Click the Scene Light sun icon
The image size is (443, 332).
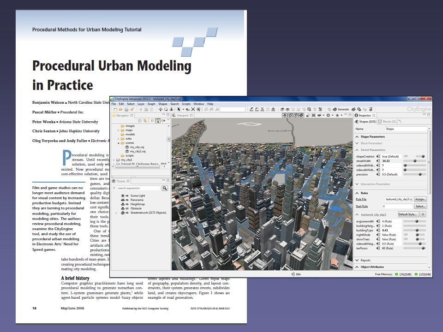pos(123,196)
